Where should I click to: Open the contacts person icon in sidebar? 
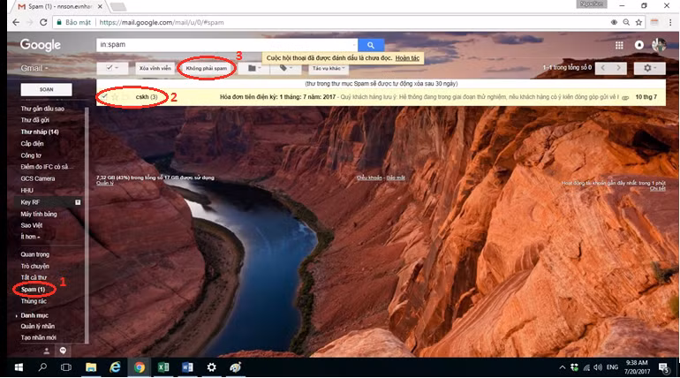(x=47, y=350)
